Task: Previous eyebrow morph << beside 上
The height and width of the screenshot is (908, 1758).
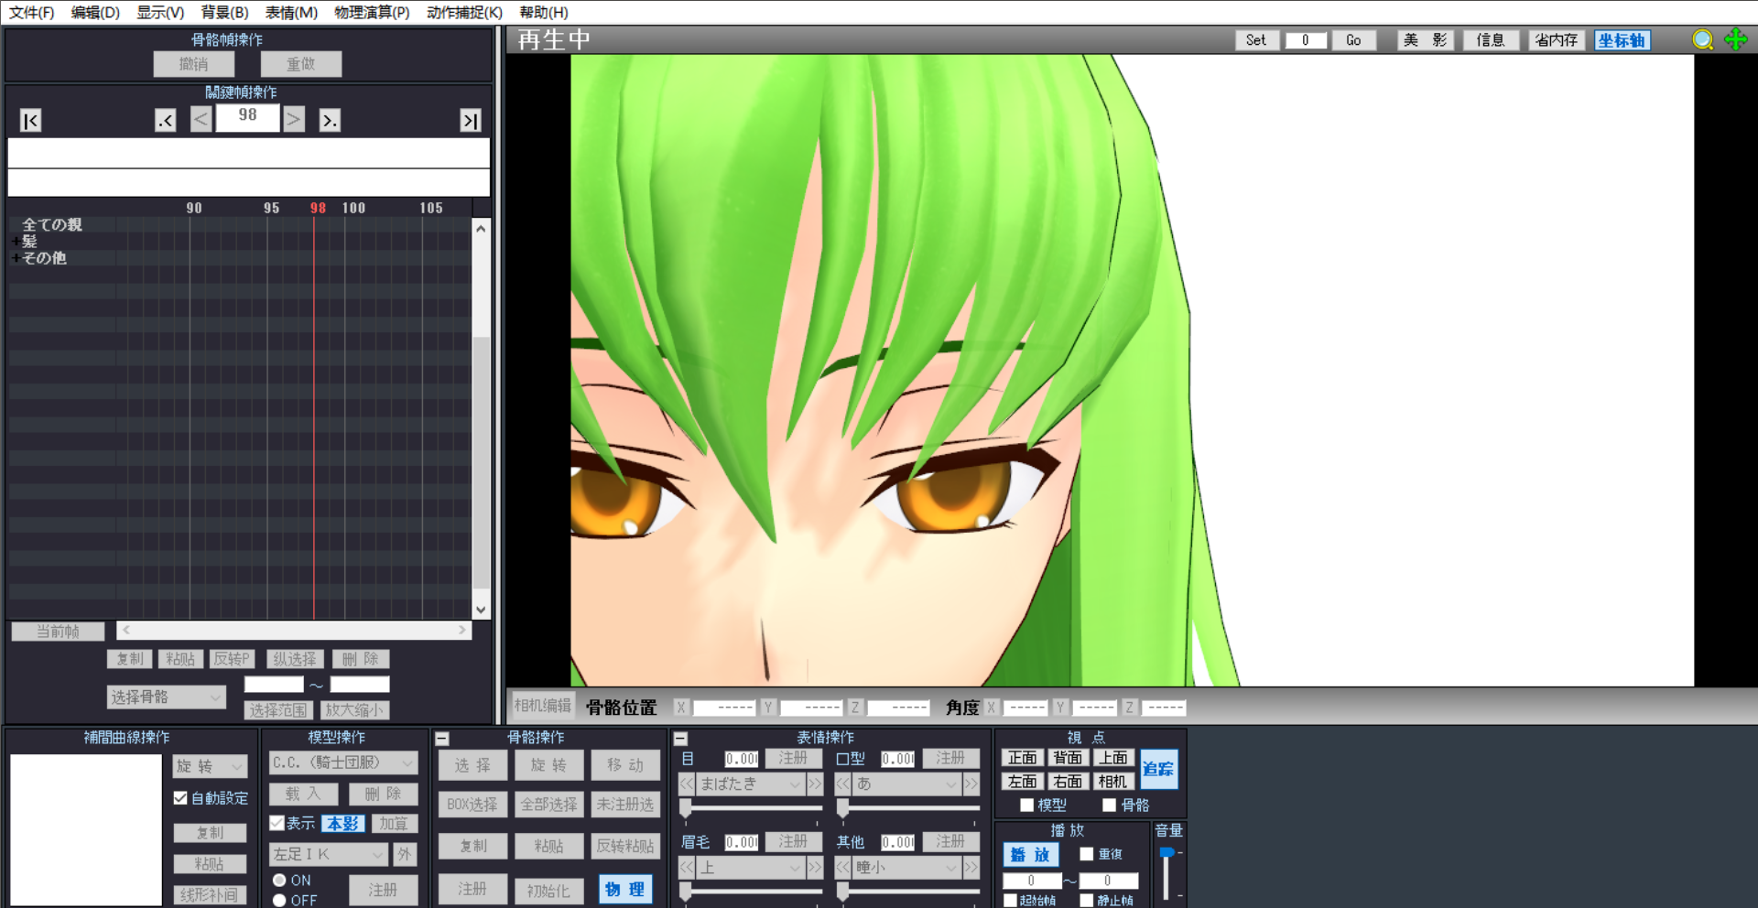Action: tap(686, 867)
